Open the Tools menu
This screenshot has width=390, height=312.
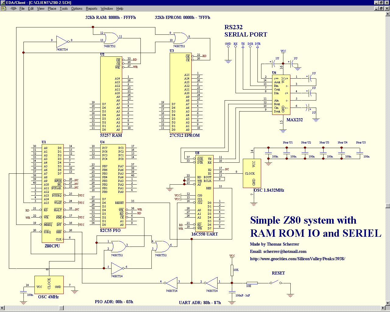pyautogui.click(x=63, y=9)
